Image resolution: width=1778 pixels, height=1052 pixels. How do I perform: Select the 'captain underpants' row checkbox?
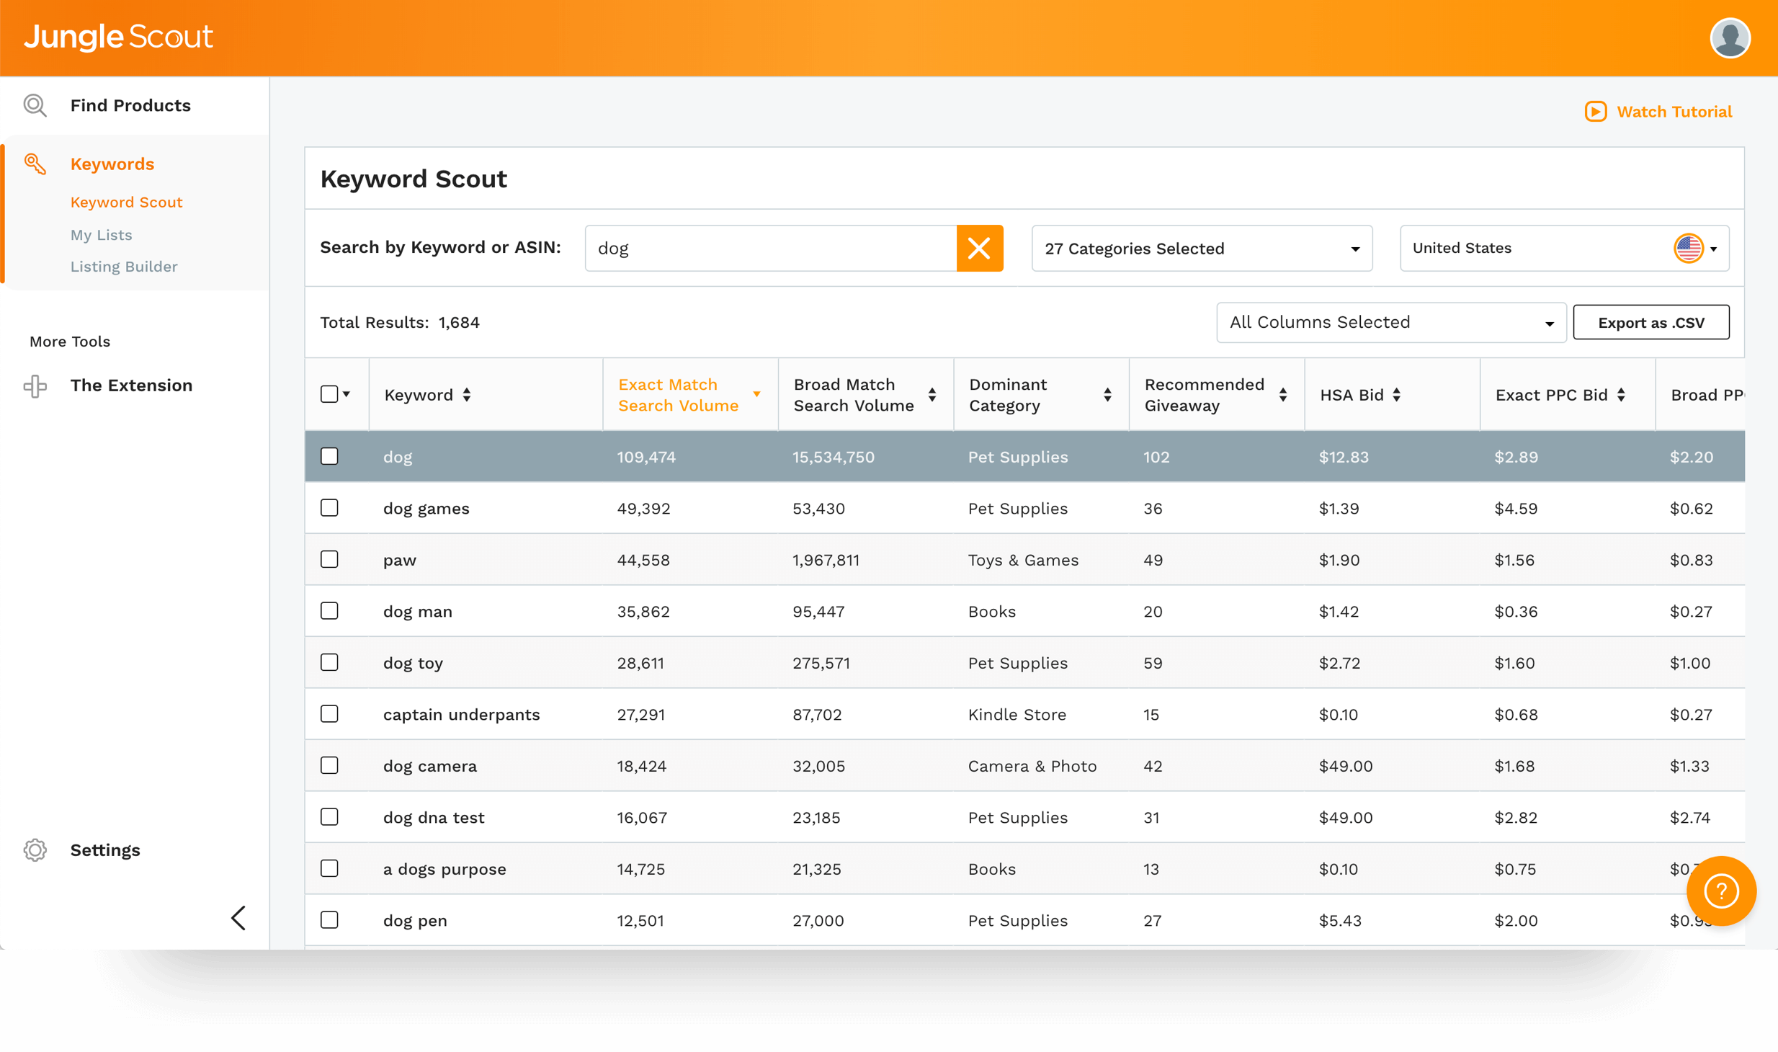[329, 714]
